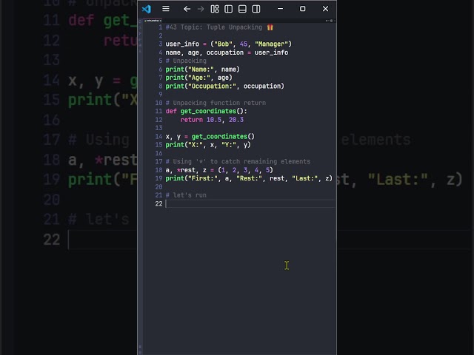
Task: Minimize the VS Code window
Action: click(x=280, y=9)
